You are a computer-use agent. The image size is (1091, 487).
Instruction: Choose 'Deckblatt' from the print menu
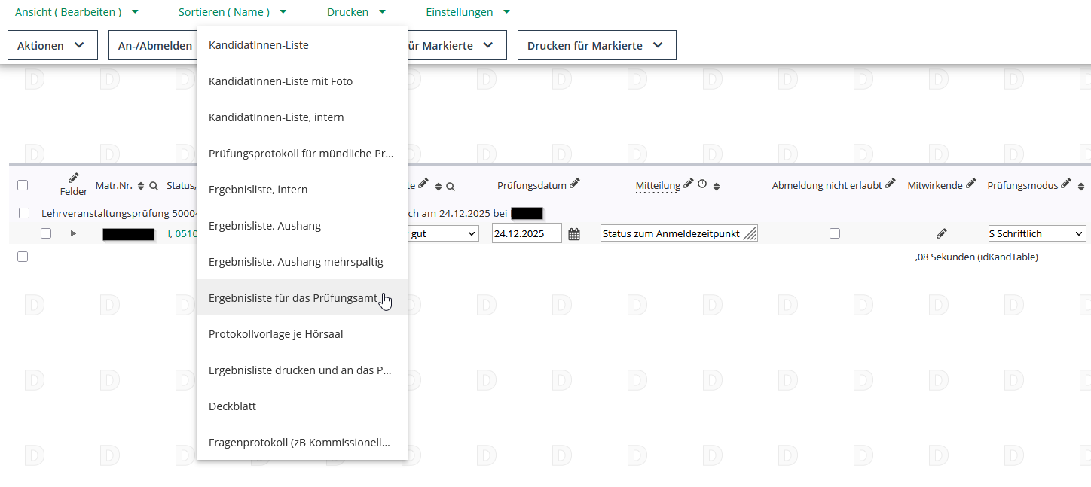(233, 406)
